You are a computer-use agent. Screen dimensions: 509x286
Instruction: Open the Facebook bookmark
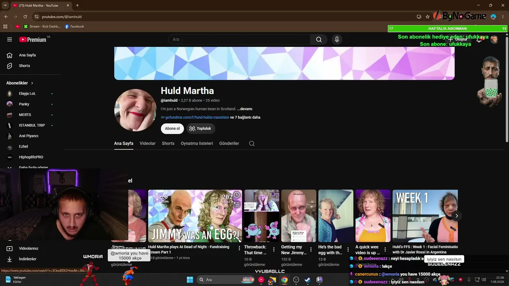(x=74, y=27)
